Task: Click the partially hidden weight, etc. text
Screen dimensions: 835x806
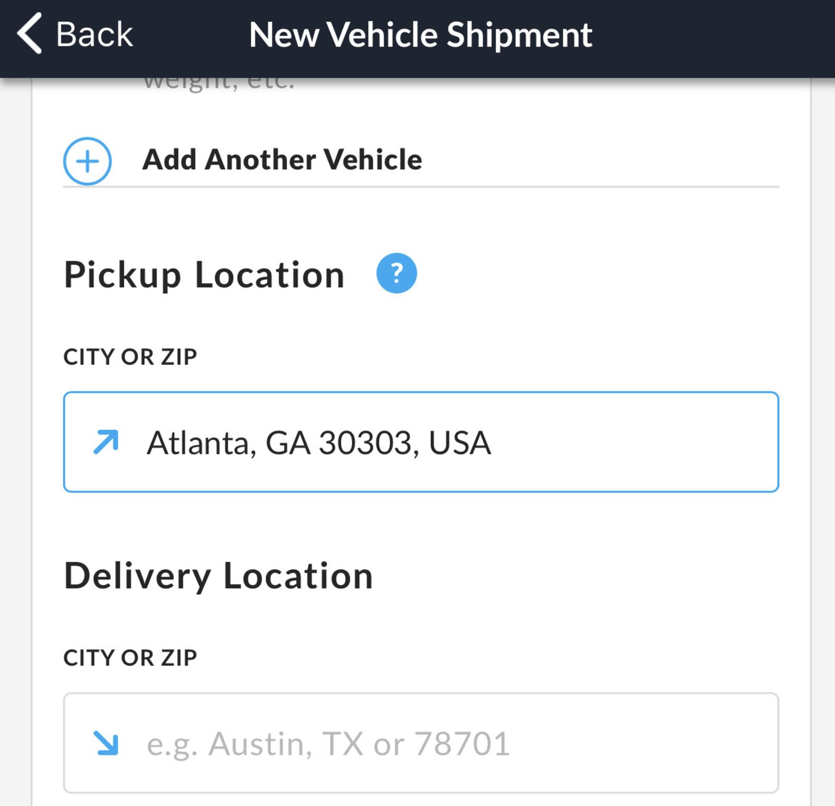Action: coord(219,85)
